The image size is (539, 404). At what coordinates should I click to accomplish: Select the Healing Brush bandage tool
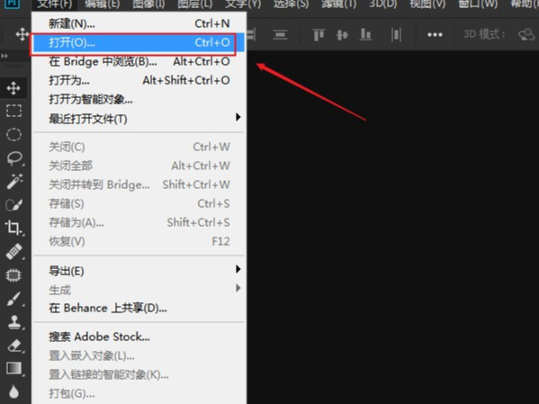14,251
